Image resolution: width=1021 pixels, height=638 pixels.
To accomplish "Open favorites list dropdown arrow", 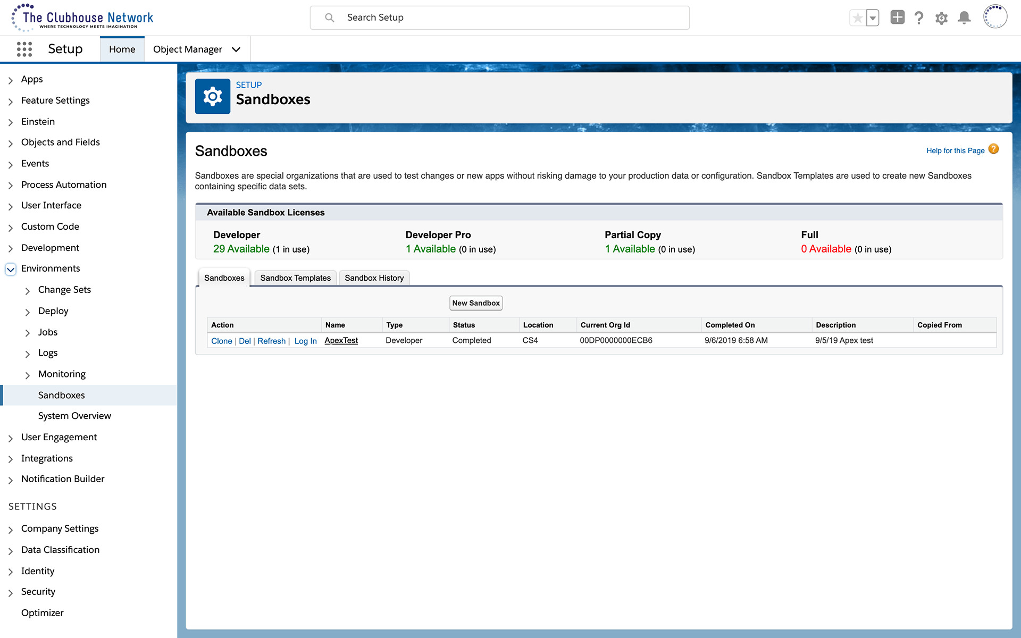I will (873, 18).
